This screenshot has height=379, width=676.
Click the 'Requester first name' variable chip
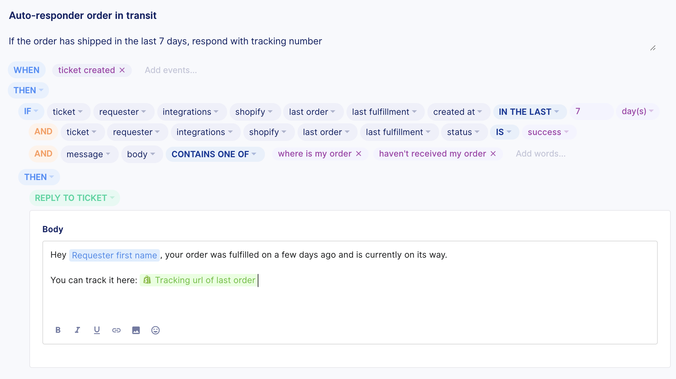coord(115,255)
